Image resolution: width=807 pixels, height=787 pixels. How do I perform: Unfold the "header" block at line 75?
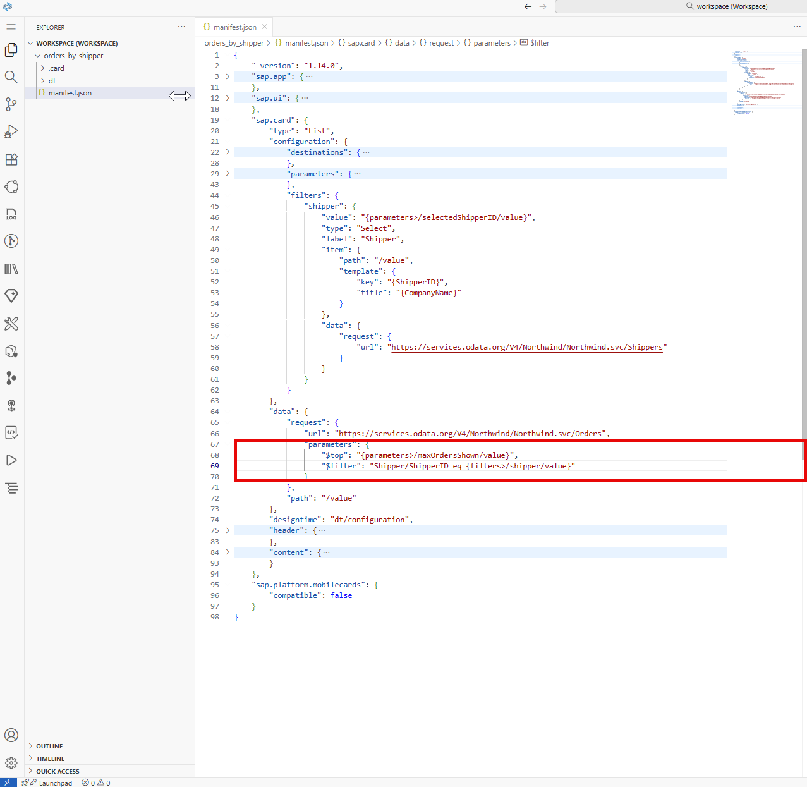click(x=228, y=530)
